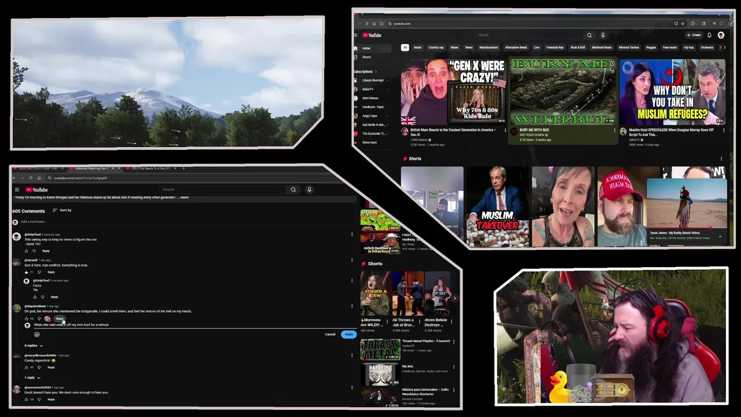The width and height of the screenshot is (741, 417).
Task: Like @verwulf's 'Gen X here' comment
Action: [26, 272]
